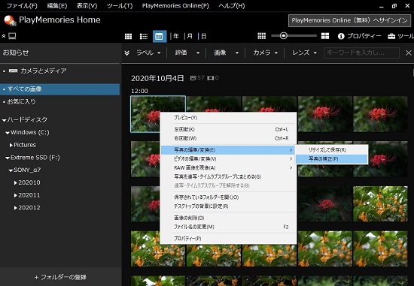Open the プロパティー info icon

[341, 36]
